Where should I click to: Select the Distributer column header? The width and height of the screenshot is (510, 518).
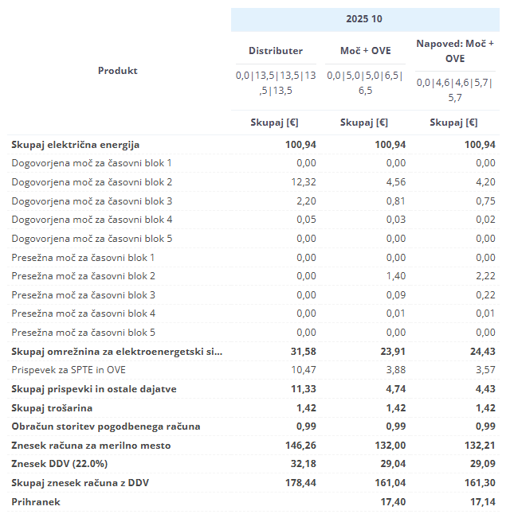click(x=276, y=51)
